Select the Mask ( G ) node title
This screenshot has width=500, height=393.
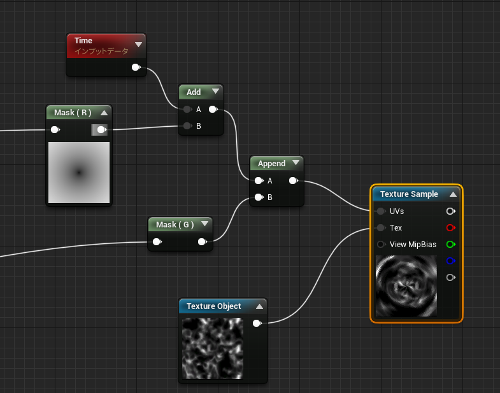pos(175,225)
